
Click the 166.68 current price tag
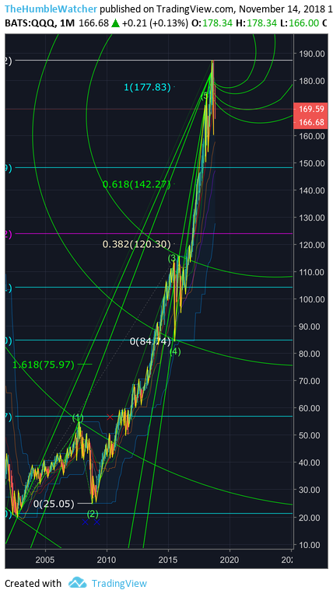tap(311, 122)
